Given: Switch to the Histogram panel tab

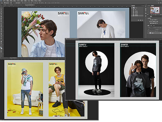Looking at the screenshot, I should tap(149, 6).
